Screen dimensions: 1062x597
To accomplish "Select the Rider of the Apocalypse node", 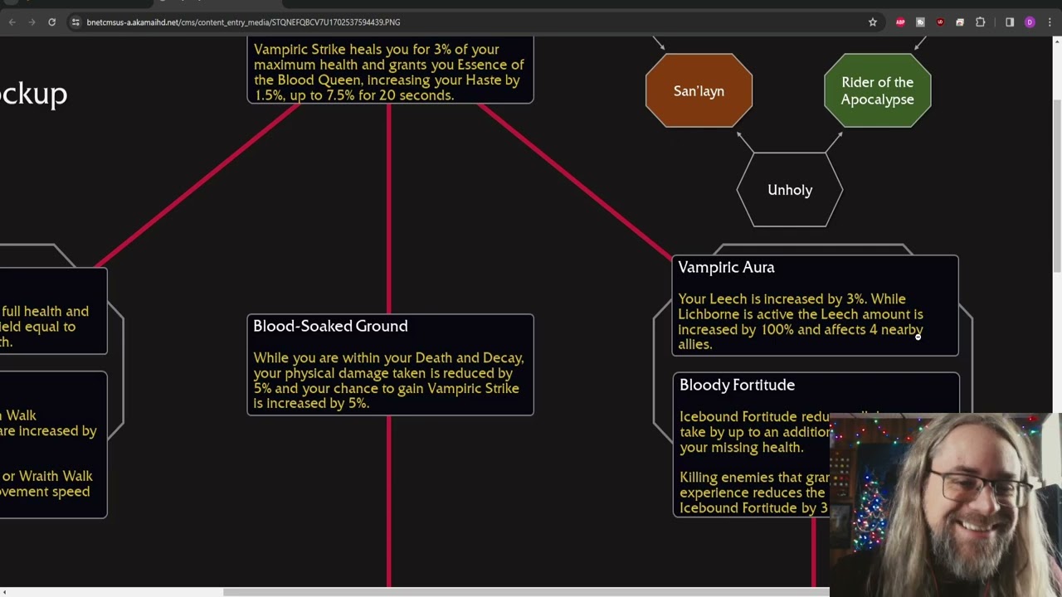I will [877, 91].
